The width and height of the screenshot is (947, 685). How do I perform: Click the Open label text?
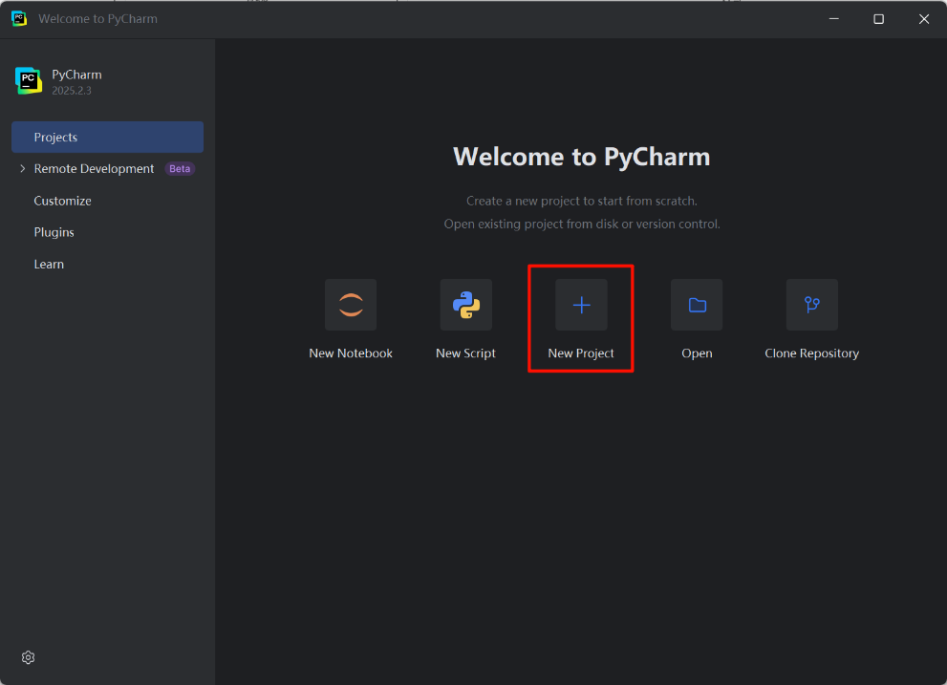click(x=697, y=353)
